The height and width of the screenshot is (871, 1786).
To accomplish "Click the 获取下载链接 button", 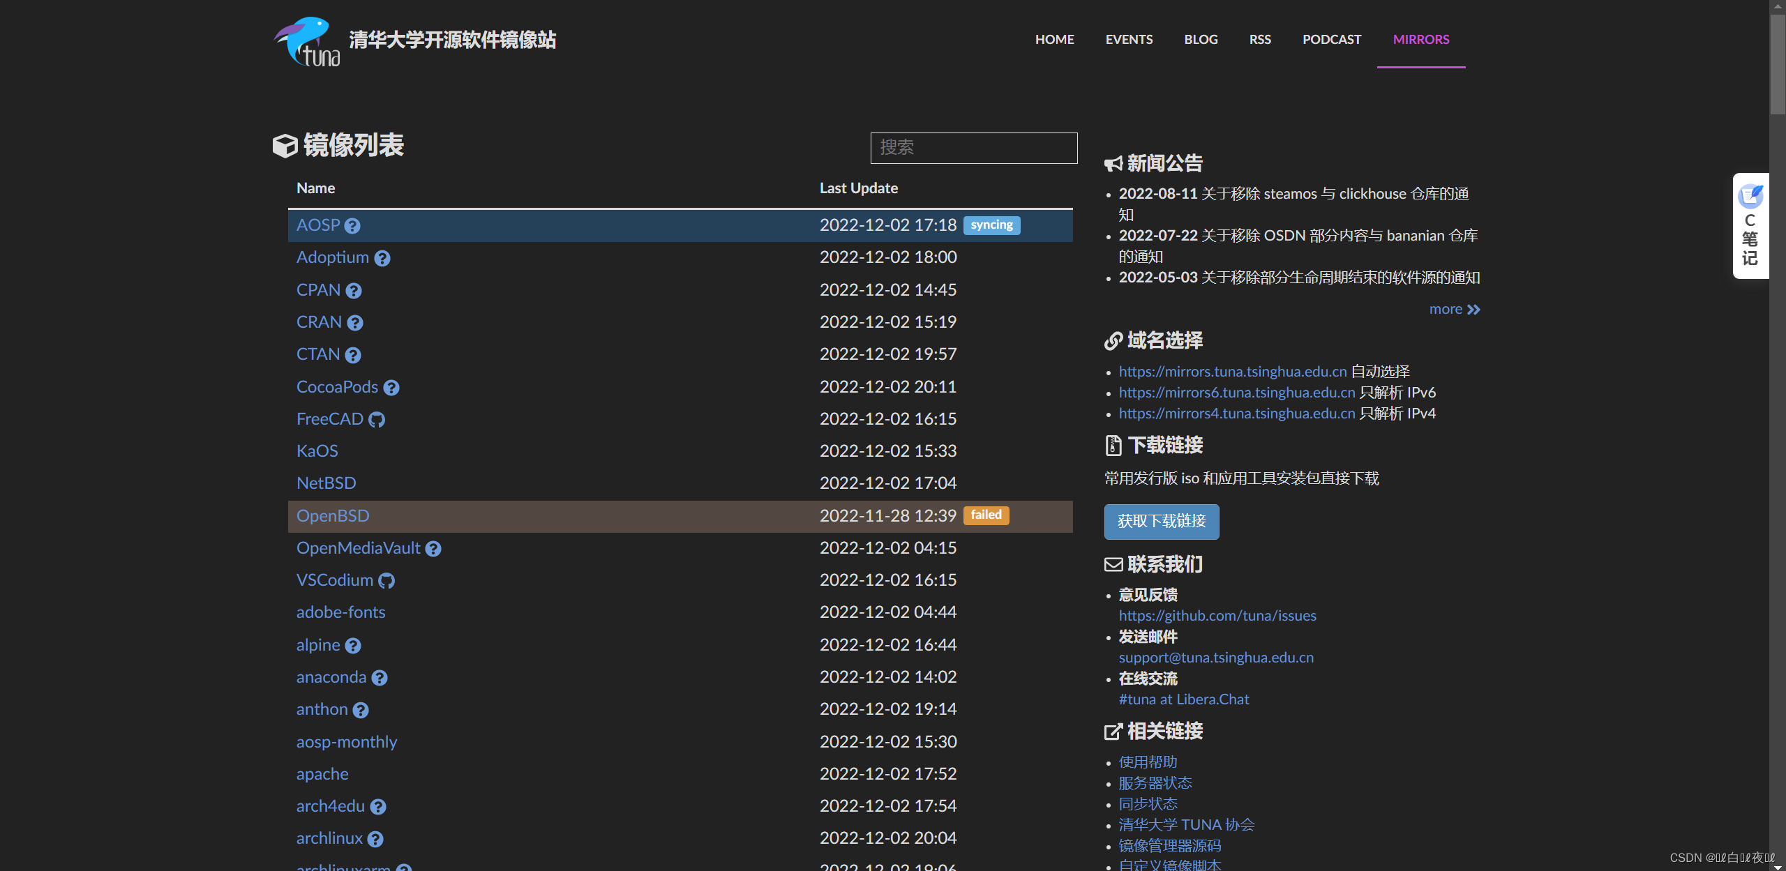I will tap(1161, 522).
